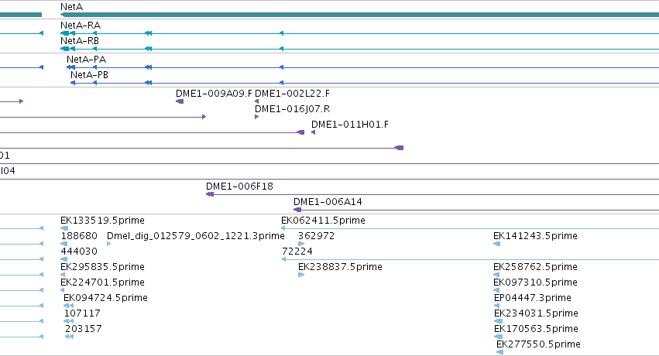
Task: Select EK141243.5prime EST label
Action: 535,235
